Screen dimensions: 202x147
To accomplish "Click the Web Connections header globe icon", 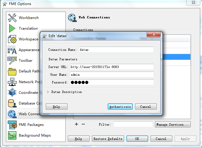I will point(72,18).
